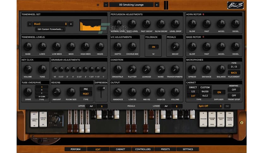
Task: Open the Settings tab
Action: [188, 149]
